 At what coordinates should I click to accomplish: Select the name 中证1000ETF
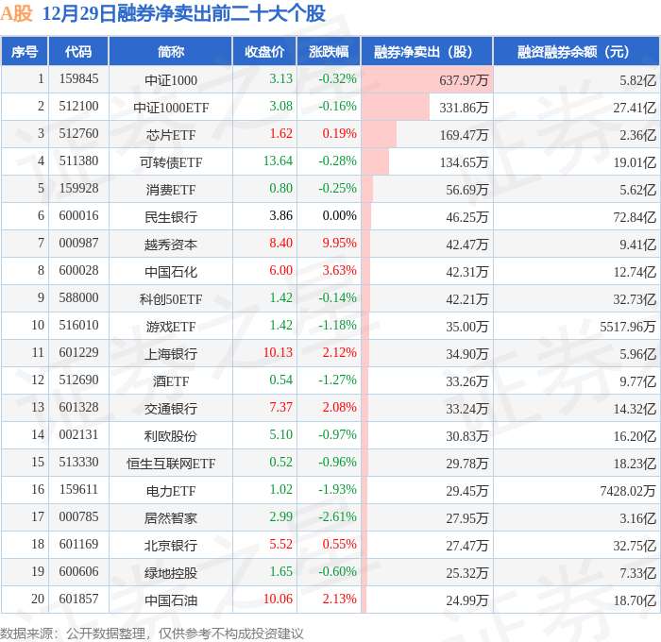coord(171,108)
